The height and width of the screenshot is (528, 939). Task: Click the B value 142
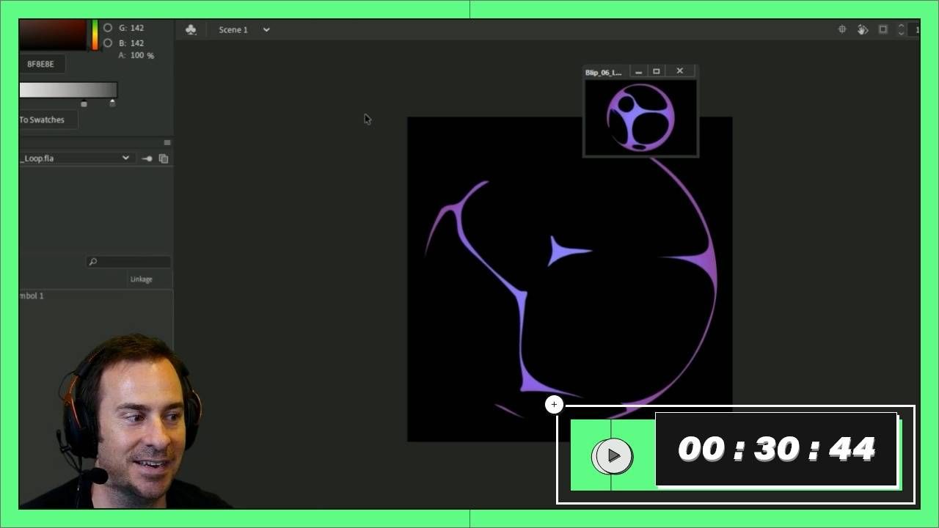point(136,43)
